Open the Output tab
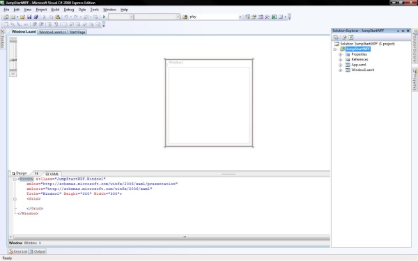This screenshot has width=418, height=261. [38, 251]
